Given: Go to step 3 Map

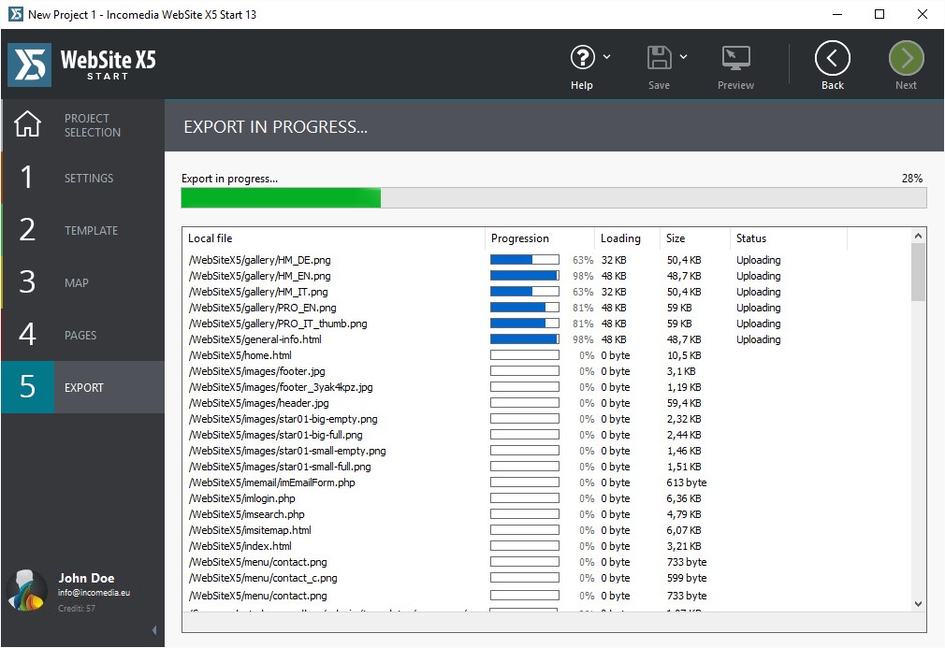Looking at the screenshot, I should [82, 282].
